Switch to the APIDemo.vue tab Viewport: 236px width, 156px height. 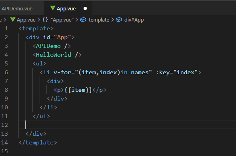point(17,8)
